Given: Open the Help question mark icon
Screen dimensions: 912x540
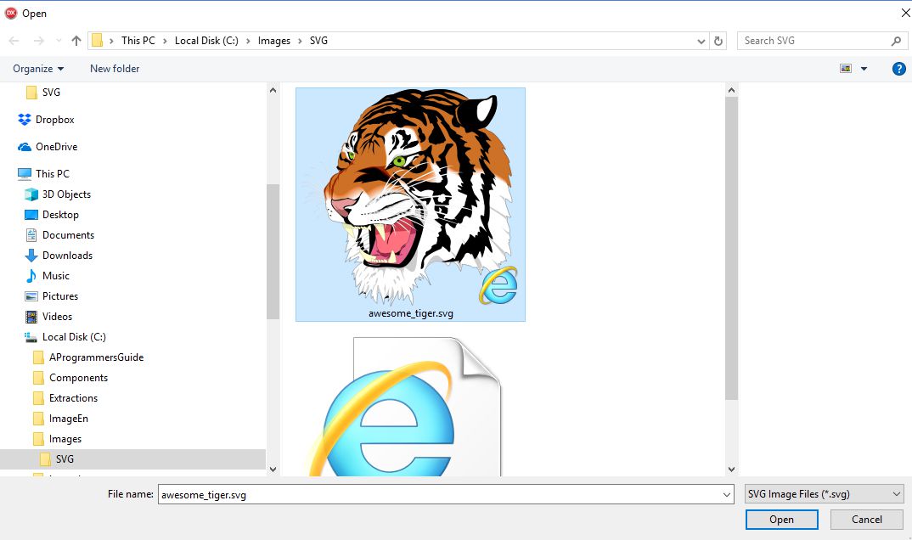Looking at the screenshot, I should coord(898,69).
